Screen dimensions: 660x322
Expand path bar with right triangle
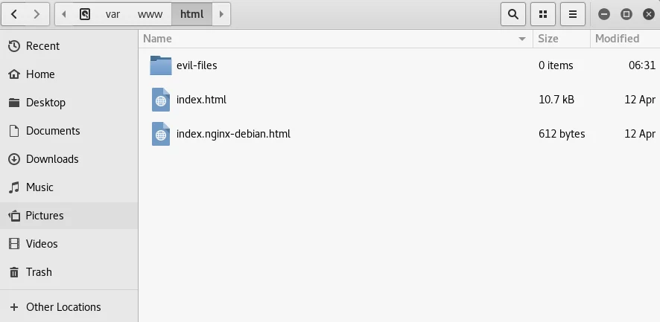click(221, 14)
